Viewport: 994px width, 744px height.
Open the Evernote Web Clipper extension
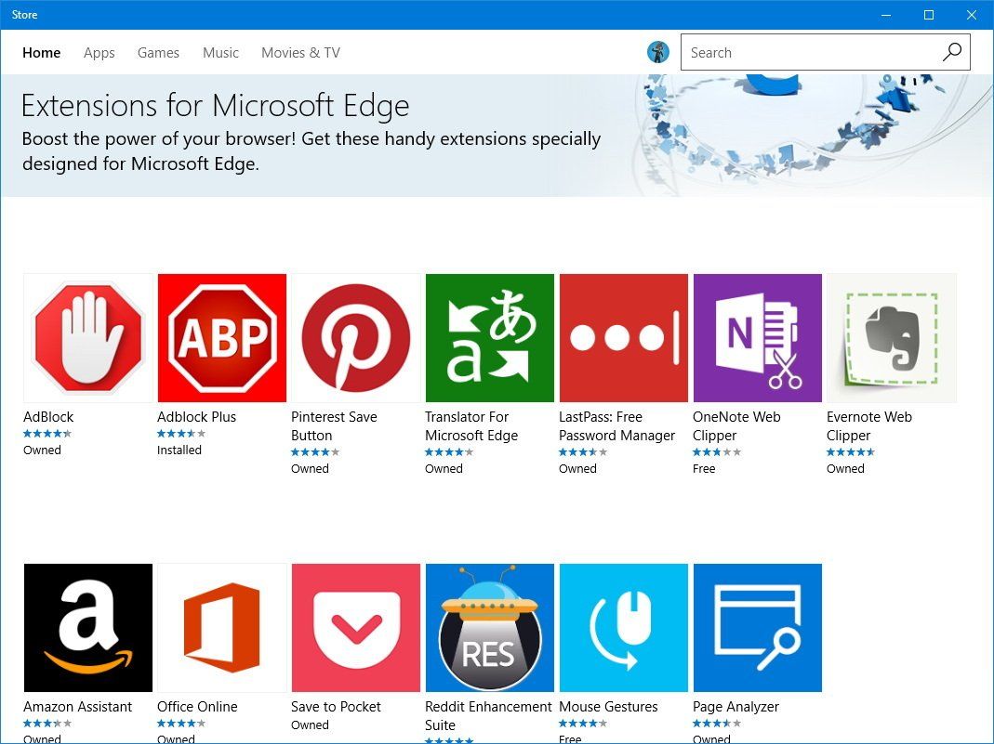[891, 337]
